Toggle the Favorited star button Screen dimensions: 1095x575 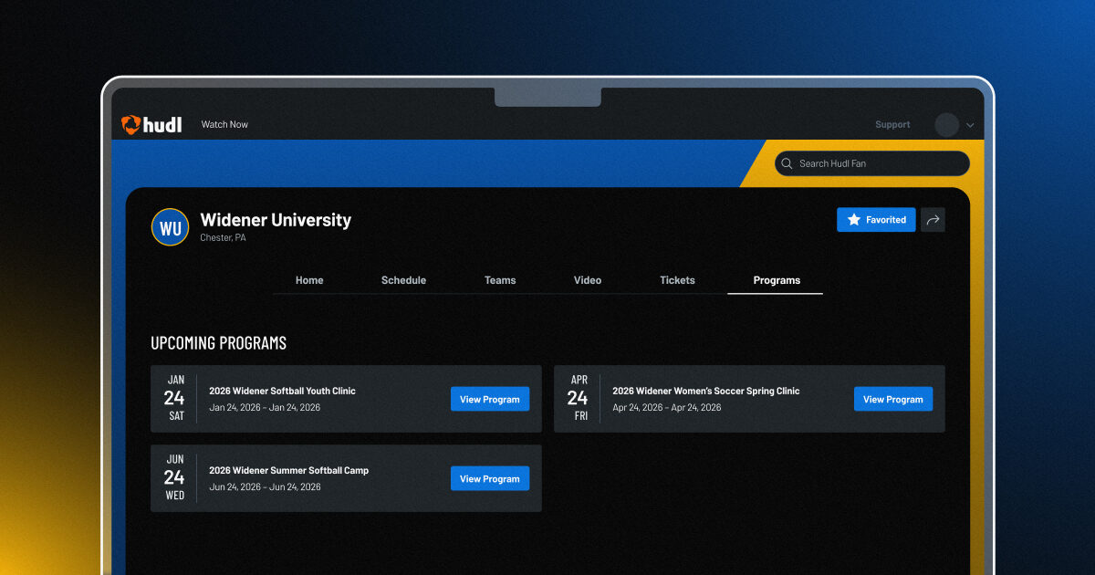pos(876,220)
